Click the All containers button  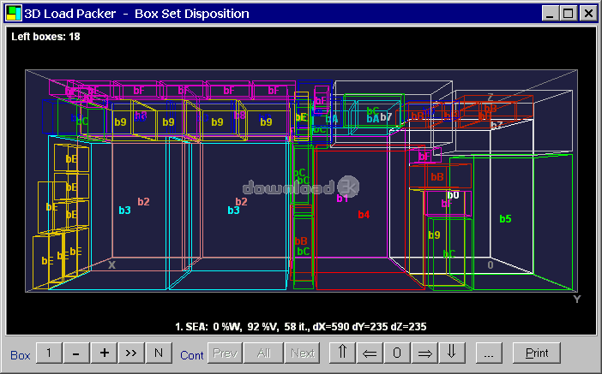[x=263, y=353]
